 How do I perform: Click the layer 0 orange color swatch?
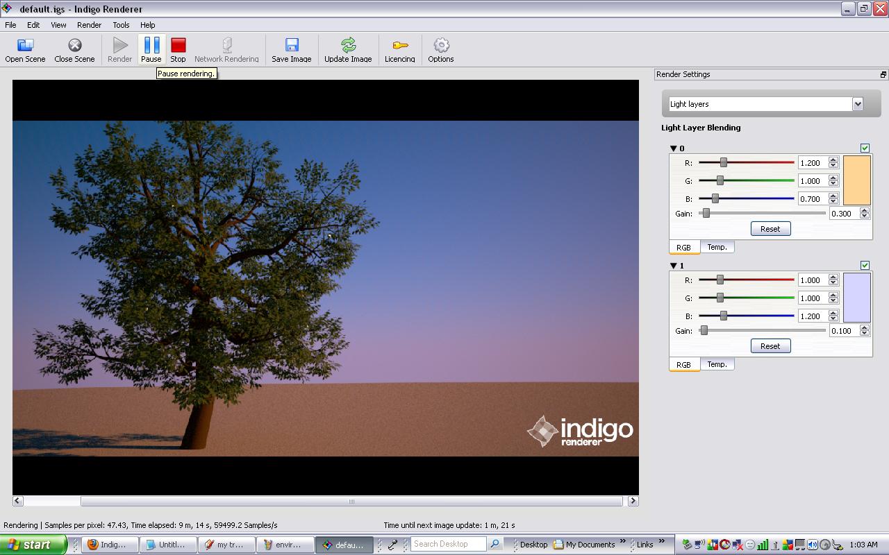856,180
